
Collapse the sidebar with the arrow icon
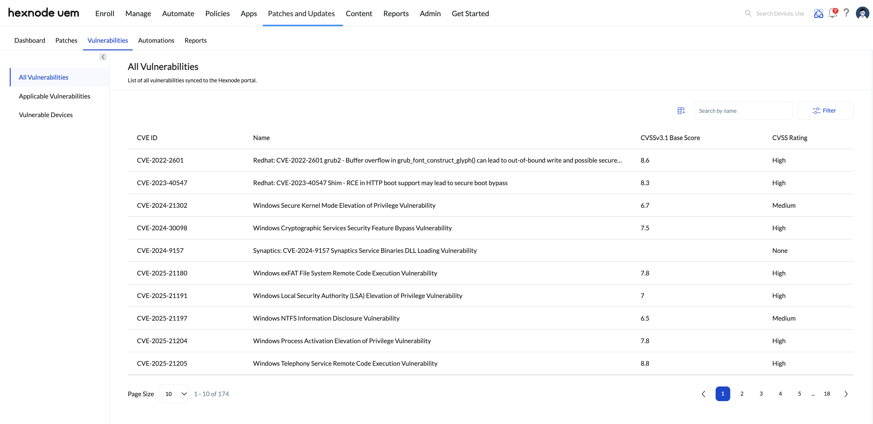(103, 57)
